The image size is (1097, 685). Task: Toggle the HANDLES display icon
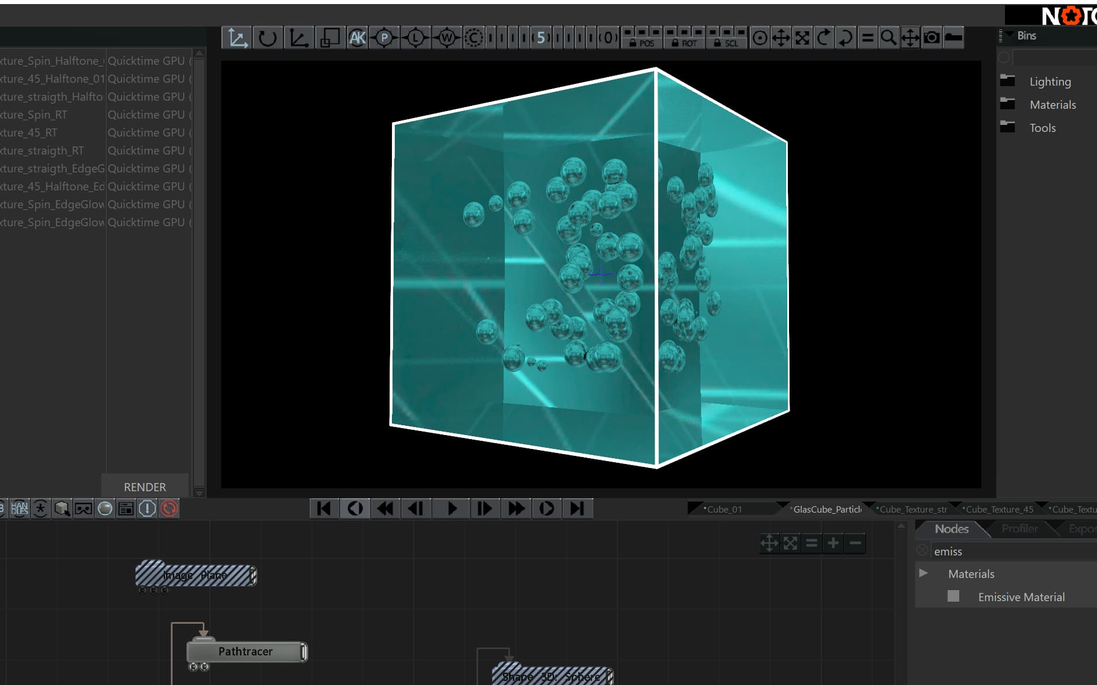point(19,509)
